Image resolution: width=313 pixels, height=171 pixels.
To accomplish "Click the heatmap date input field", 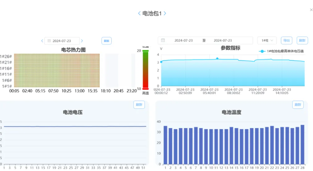I will pos(64,41).
